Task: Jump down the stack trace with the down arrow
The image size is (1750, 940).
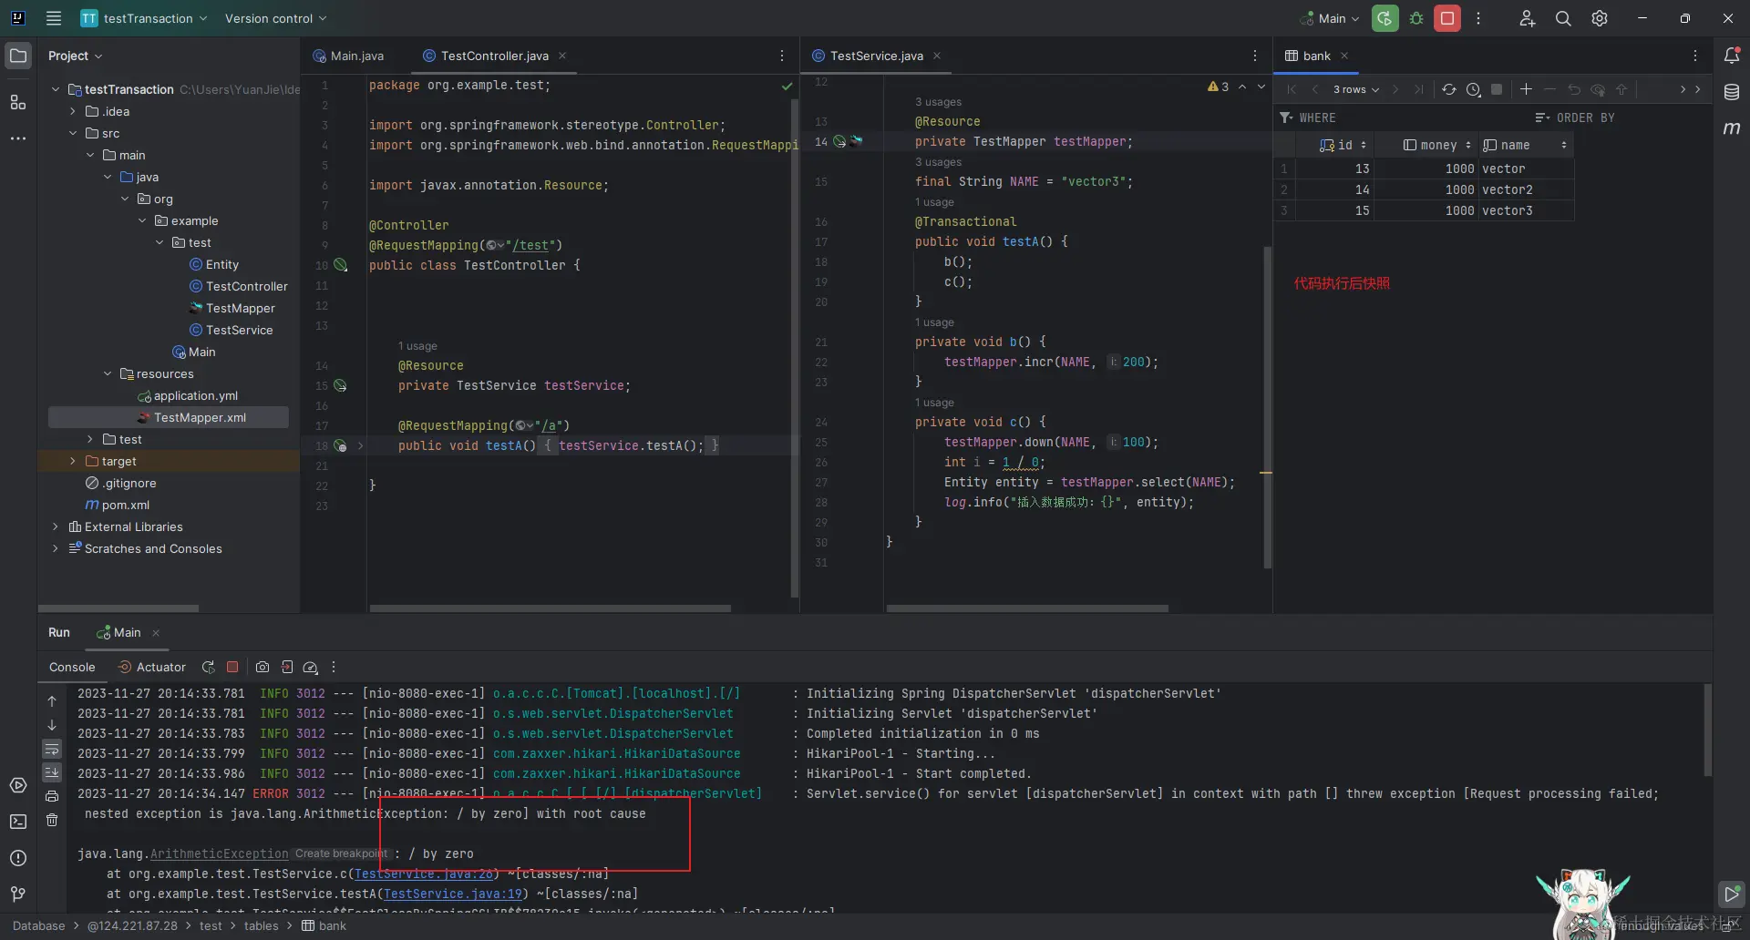Action: [x=52, y=725]
